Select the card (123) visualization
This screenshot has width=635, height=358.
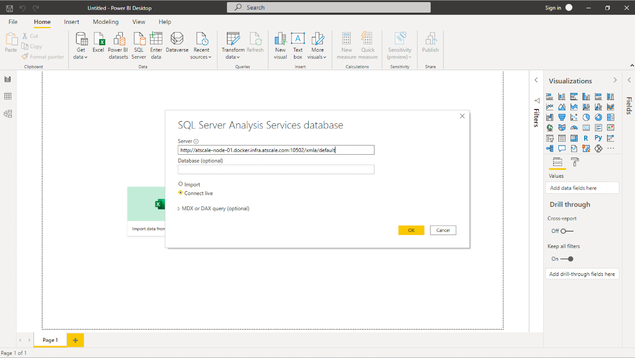coord(586,128)
